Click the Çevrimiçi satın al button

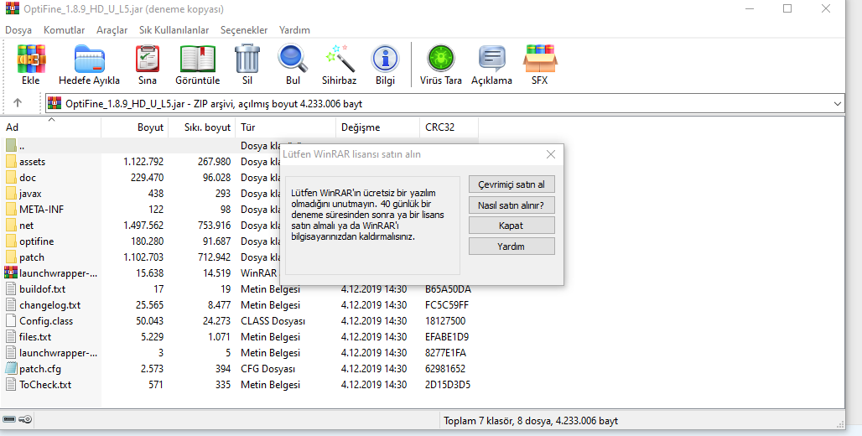click(x=511, y=184)
